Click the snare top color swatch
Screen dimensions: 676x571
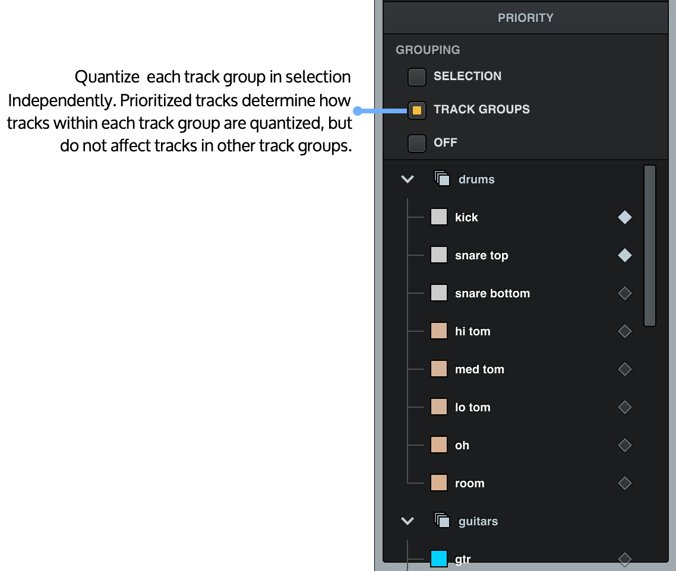coord(439,255)
